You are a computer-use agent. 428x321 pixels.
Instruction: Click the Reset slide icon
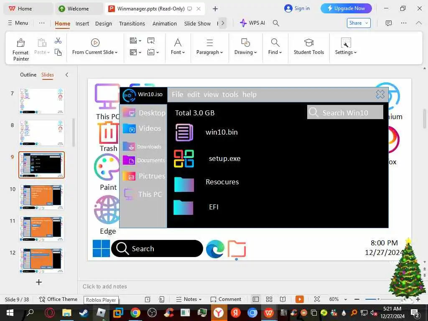coord(150,41)
